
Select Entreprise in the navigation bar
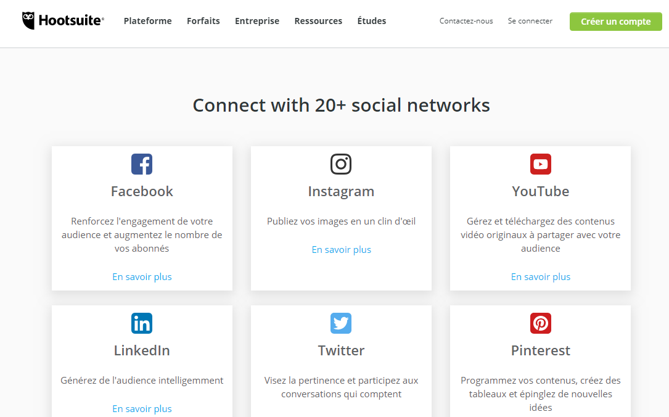(x=257, y=21)
